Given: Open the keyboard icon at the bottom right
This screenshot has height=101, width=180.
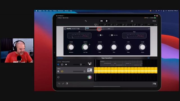Looking at the screenshot, I should [x=154, y=84].
